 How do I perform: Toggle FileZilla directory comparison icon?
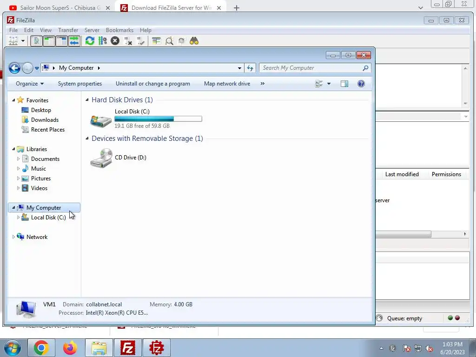(169, 41)
